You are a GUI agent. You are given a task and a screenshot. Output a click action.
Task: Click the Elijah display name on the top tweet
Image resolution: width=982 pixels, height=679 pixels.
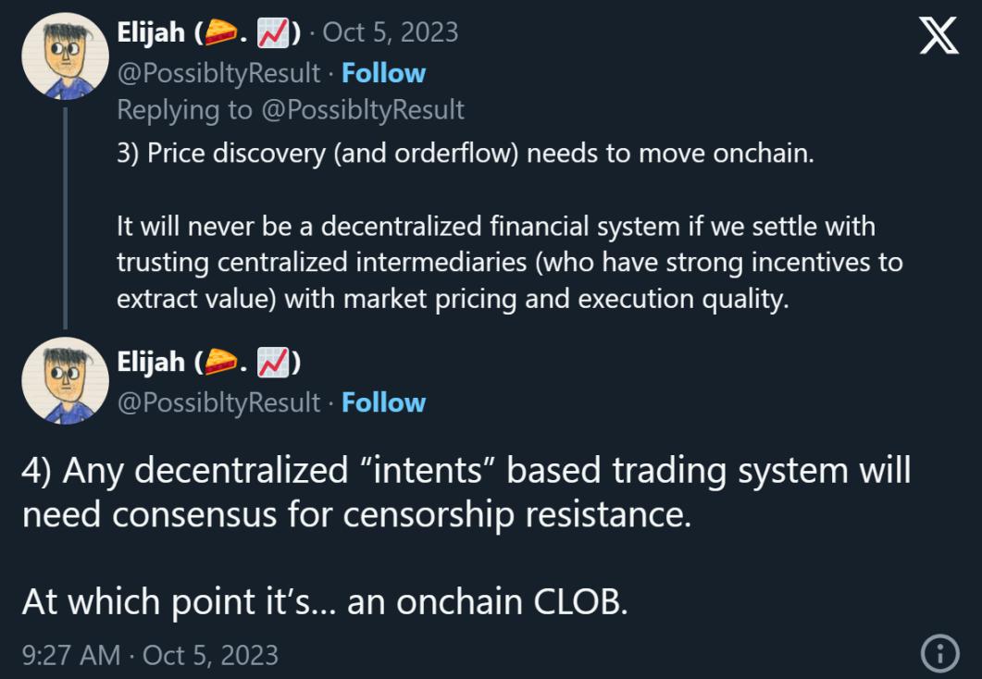tap(151, 33)
